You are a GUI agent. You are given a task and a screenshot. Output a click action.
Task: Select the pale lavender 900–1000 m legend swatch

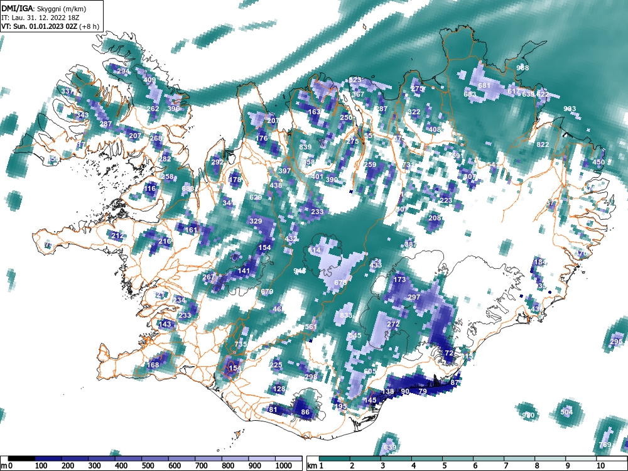(262, 458)
